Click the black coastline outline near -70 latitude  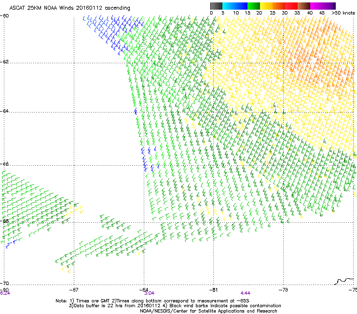(x=344, y=281)
